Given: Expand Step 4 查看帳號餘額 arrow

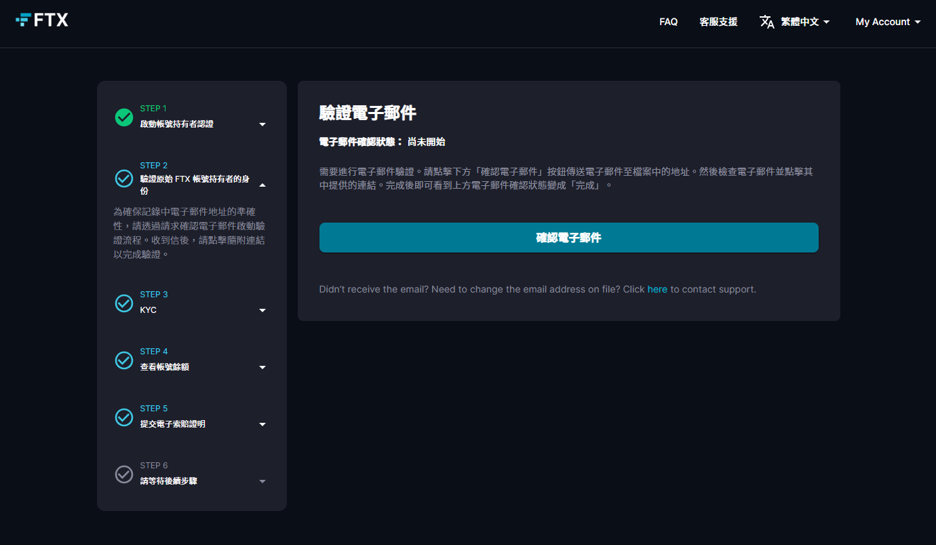Looking at the screenshot, I should (x=262, y=367).
